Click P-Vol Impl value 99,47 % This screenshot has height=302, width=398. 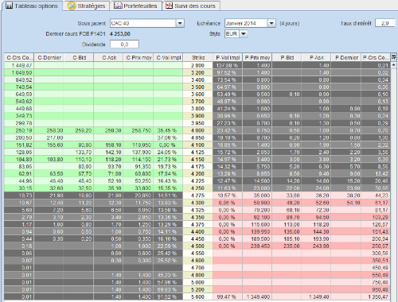(x=228, y=296)
